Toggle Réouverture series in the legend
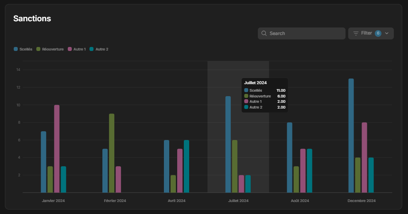Image resolution: width=408 pixels, height=214 pixels. coord(50,49)
